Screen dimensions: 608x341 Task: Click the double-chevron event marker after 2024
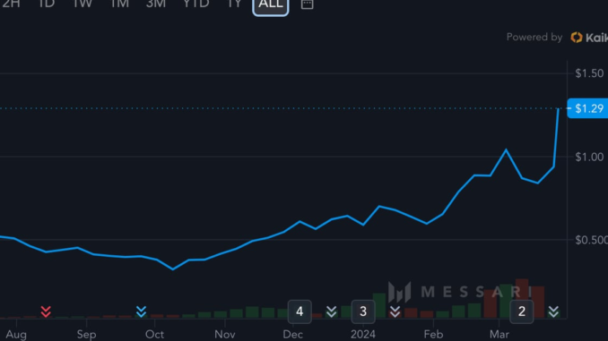pyautogui.click(x=395, y=311)
